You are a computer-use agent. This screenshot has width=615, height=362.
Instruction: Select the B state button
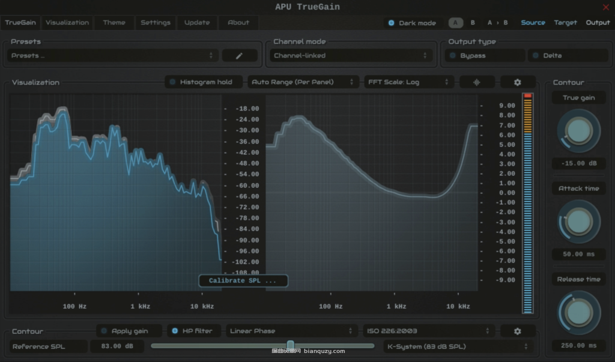click(473, 22)
